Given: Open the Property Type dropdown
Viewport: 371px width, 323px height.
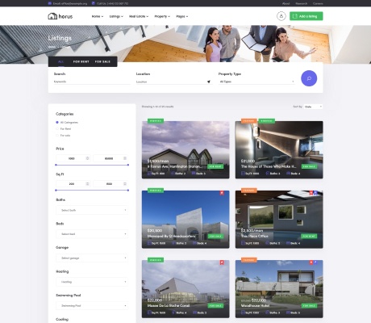Looking at the screenshot, I should 256,82.
